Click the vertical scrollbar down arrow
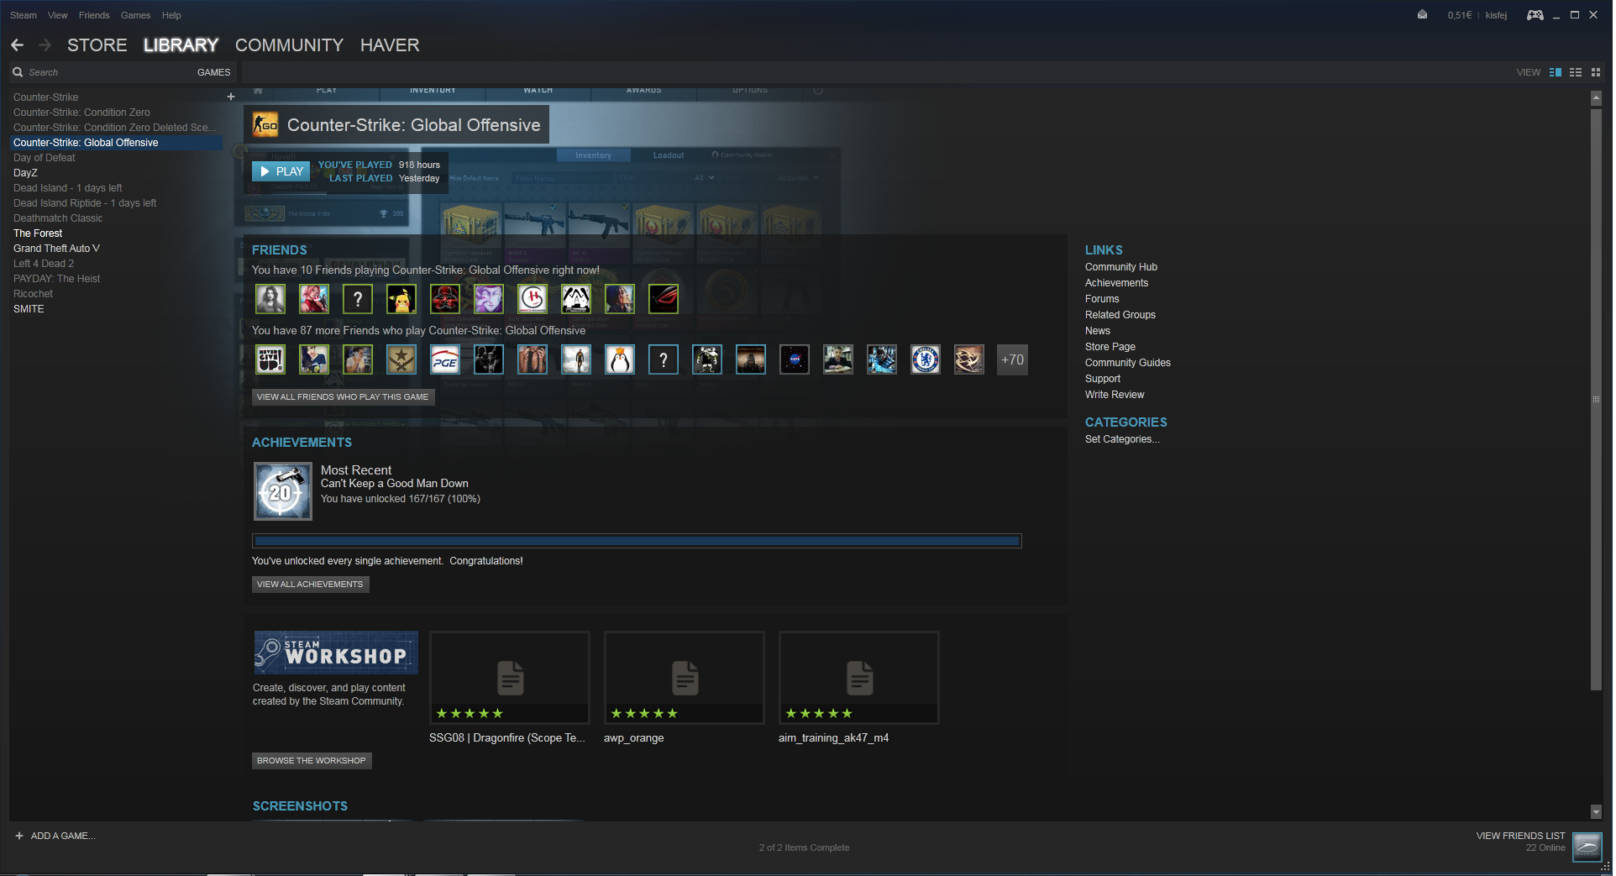 [1596, 811]
